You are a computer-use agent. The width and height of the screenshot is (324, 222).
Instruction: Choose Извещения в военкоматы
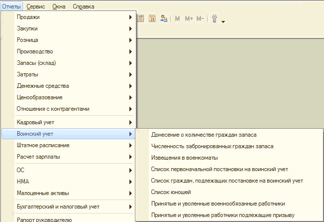click(x=184, y=158)
